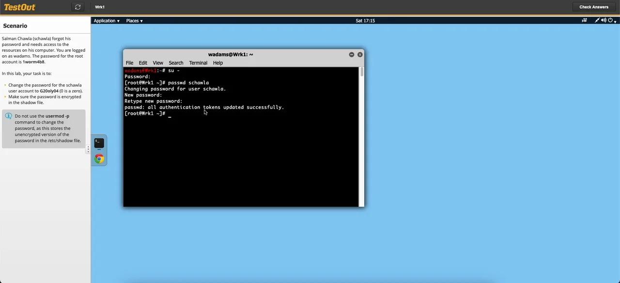This screenshot has width=620, height=283.
Task: Open the terminal Edit menu
Action: pos(143,63)
